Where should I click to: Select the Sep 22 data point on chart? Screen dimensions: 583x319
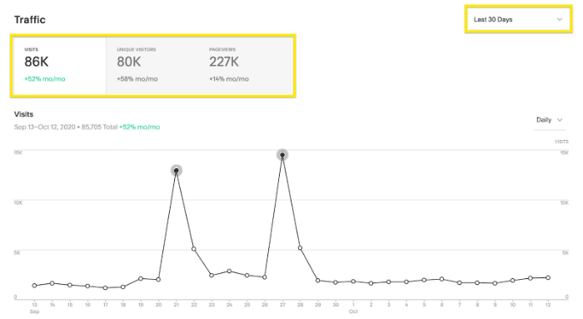(194, 249)
